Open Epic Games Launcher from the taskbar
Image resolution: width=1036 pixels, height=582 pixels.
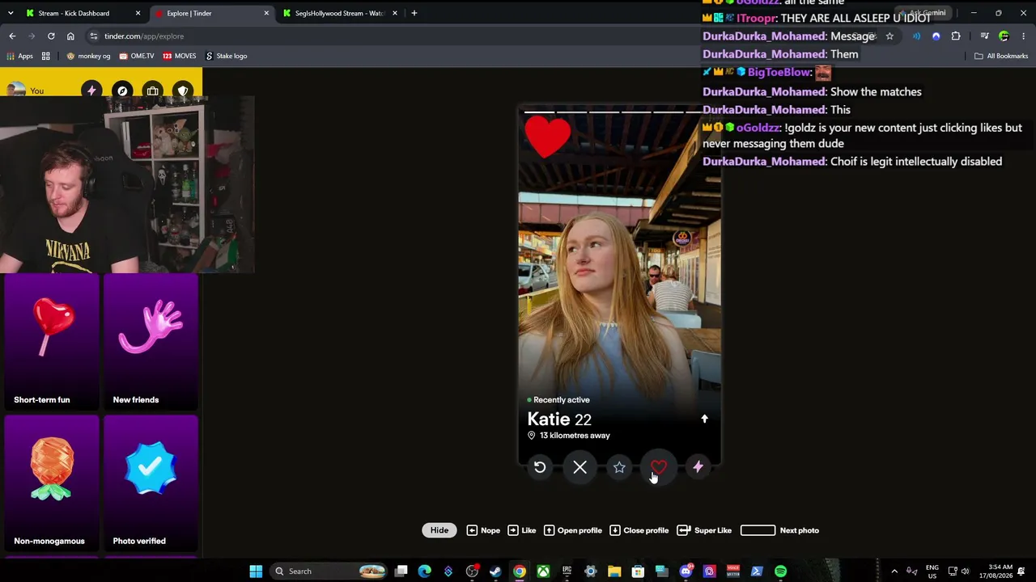click(567, 571)
